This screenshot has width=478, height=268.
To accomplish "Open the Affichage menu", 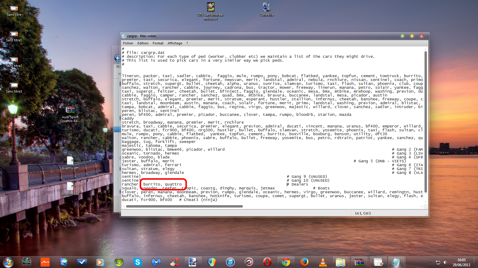I will [175, 43].
